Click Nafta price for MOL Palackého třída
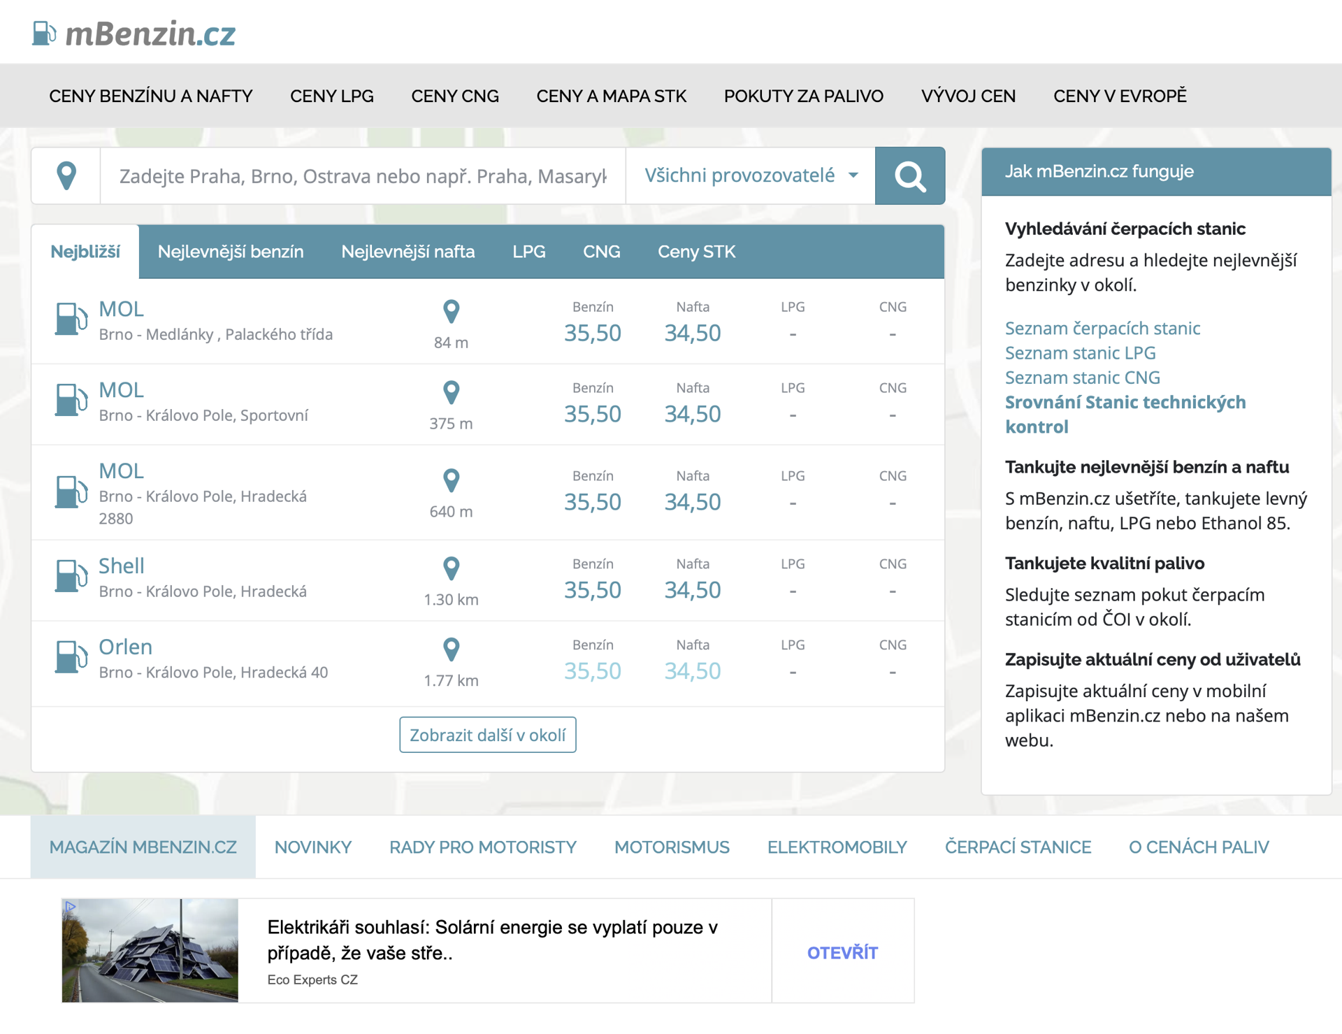Viewport: 1342px width, 1034px height. coord(692,333)
